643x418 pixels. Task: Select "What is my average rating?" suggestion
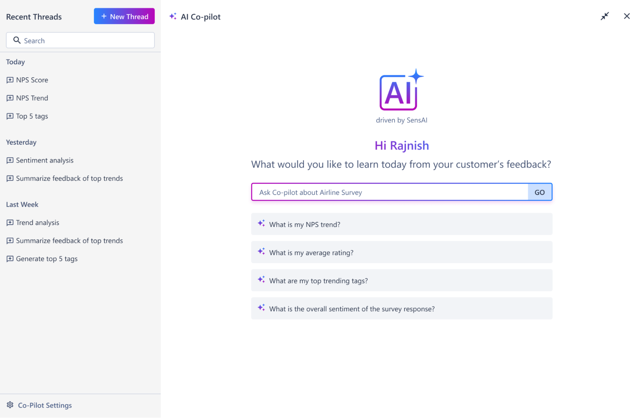click(x=401, y=252)
